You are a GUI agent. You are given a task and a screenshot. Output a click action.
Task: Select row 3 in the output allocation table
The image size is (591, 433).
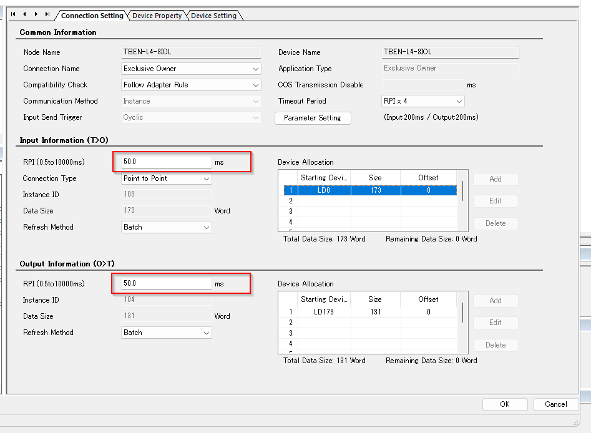coord(370,333)
